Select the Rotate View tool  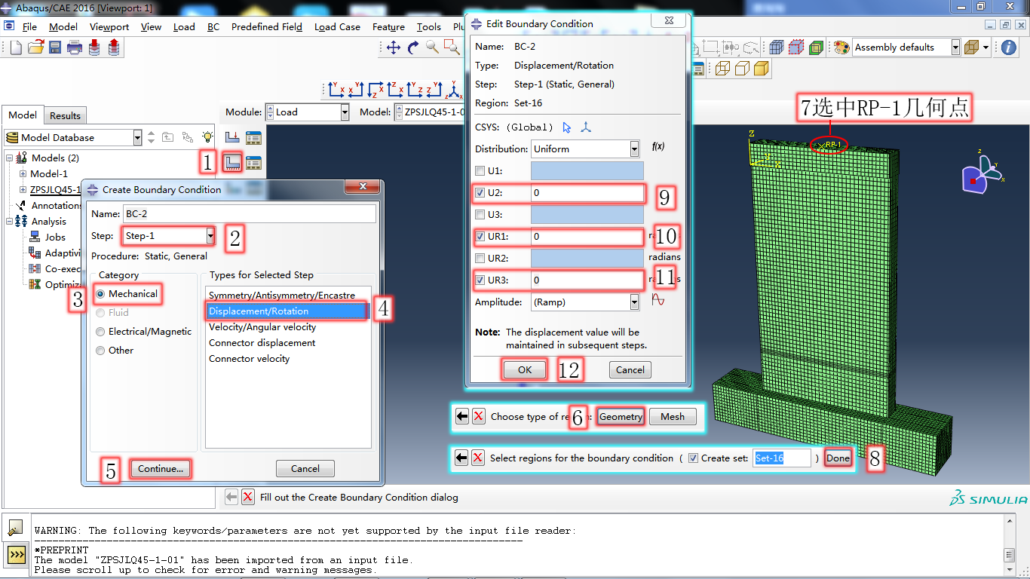[x=413, y=47]
